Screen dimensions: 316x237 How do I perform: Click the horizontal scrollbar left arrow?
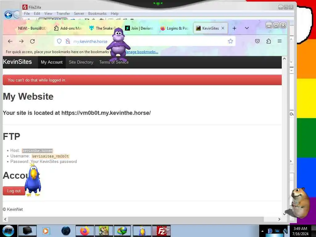point(5,219)
